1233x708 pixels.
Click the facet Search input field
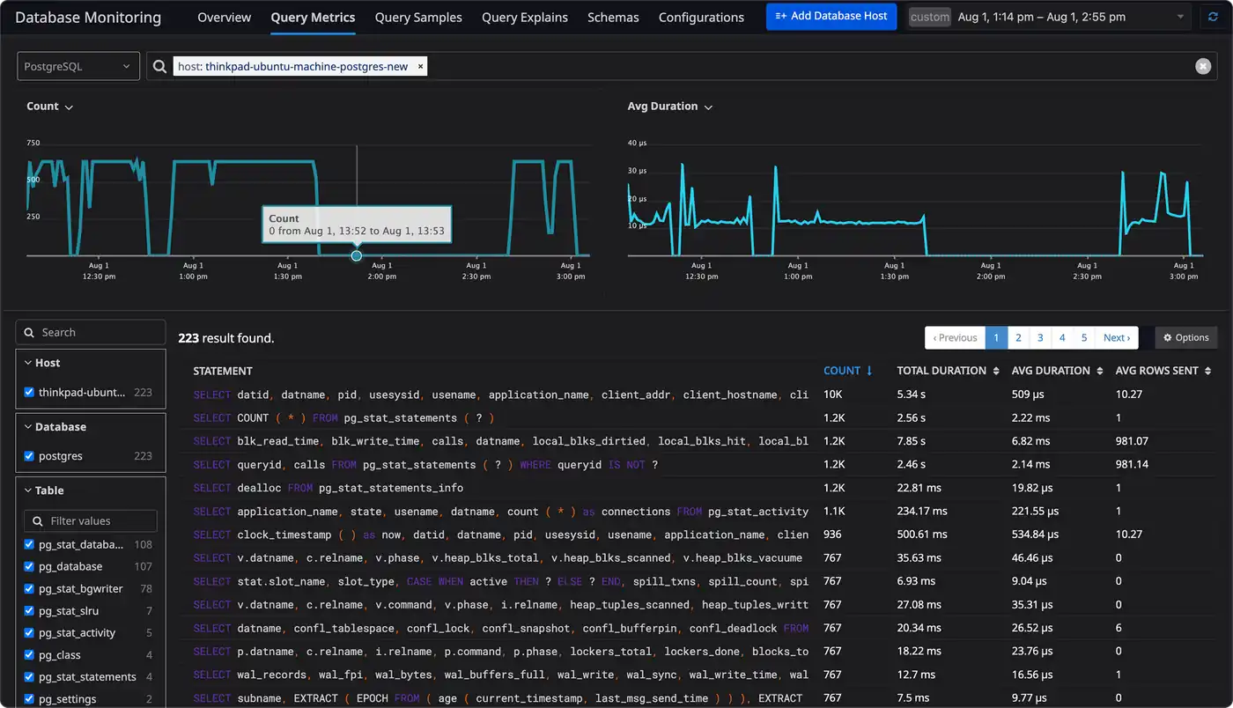91,332
